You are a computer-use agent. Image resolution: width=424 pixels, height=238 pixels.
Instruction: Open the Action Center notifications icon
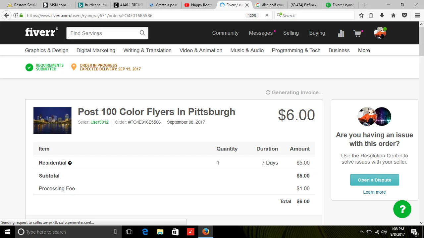click(414, 232)
